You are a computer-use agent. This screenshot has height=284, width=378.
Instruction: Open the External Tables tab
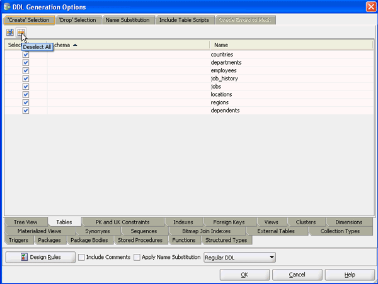276,231
